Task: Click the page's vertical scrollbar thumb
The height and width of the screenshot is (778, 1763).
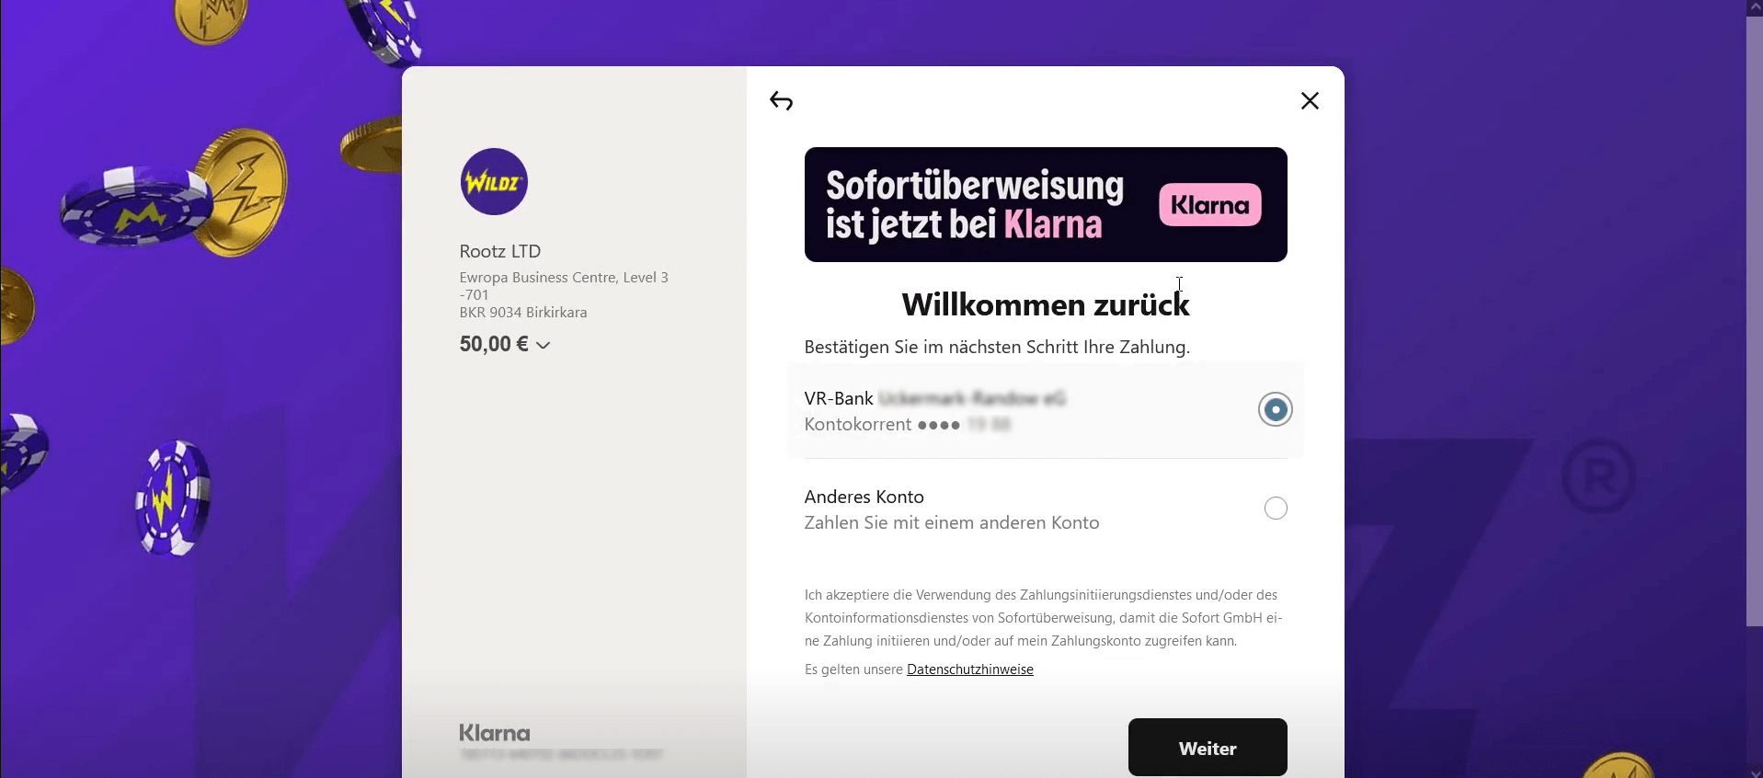Action: click(x=1754, y=322)
